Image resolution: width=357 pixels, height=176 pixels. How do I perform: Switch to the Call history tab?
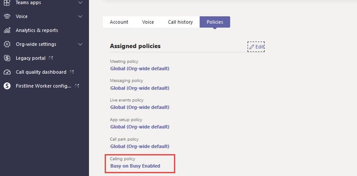coord(180,22)
